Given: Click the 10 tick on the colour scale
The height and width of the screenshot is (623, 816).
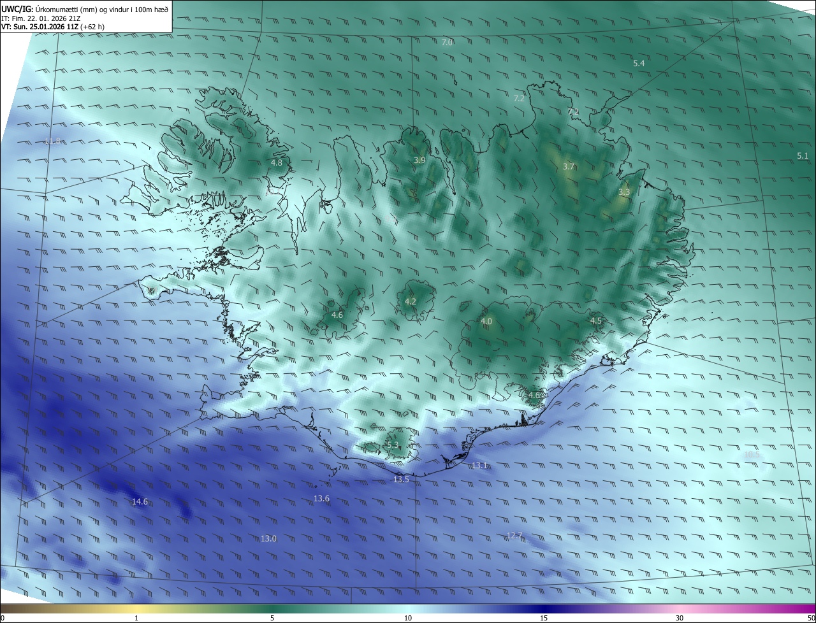Looking at the screenshot, I should click(408, 618).
